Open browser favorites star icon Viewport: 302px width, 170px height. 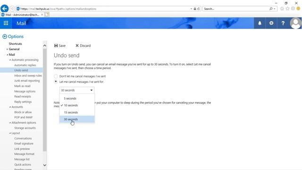tap(287, 8)
